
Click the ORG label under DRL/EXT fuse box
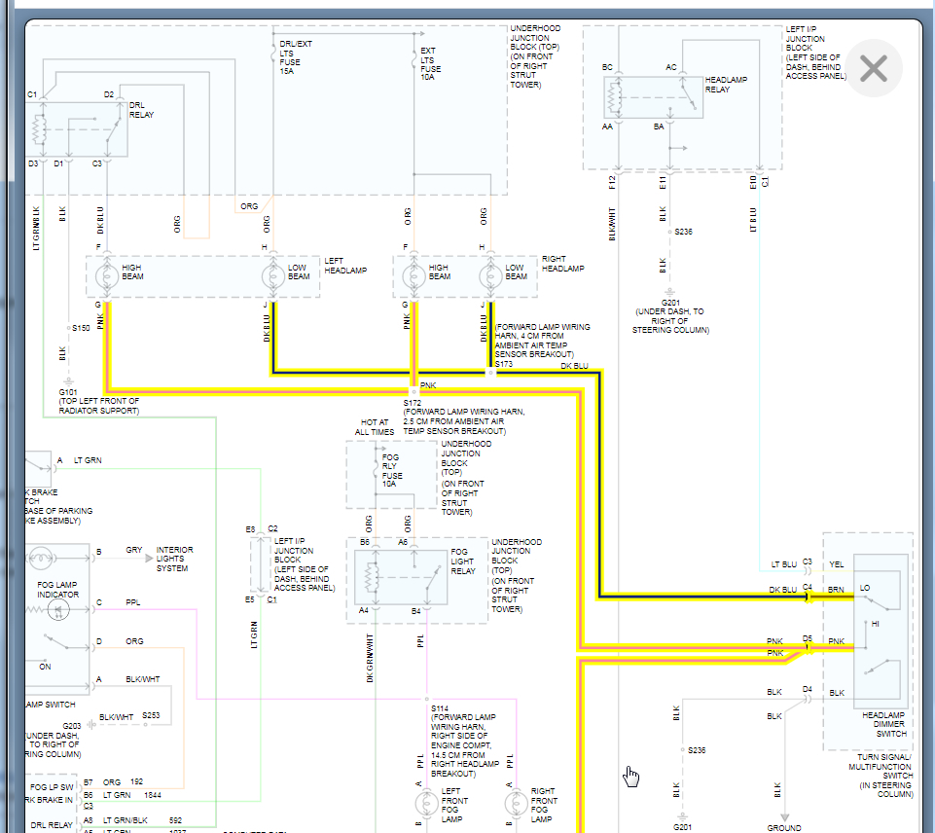click(x=249, y=205)
